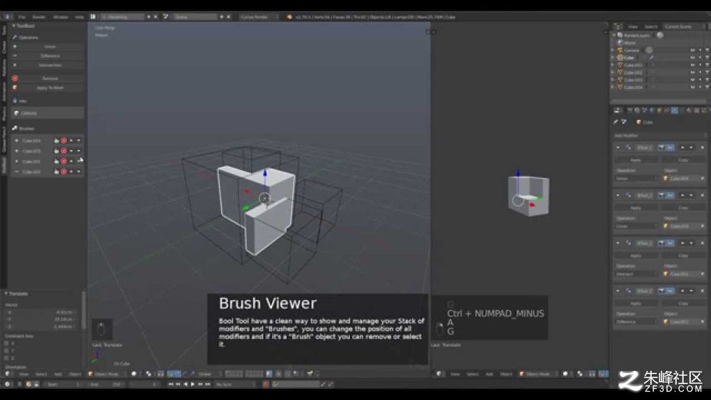The image size is (711, 400).
Task: Remove the Cube.003 brush with red icon
Action: (64, 151)
